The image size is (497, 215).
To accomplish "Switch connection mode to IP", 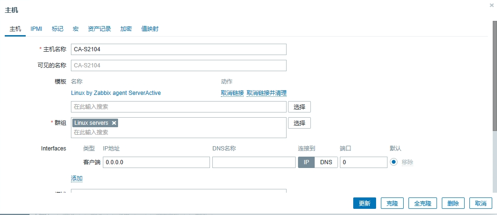I will point(306,162).
